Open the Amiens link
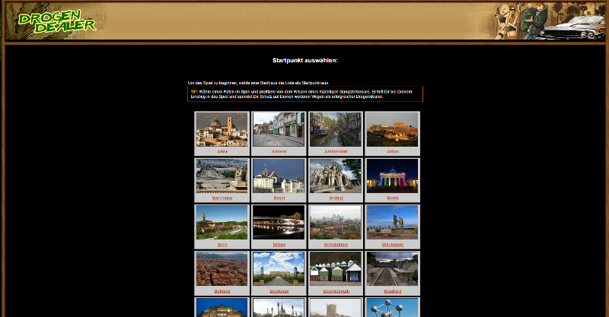Viewport: 609px width, 317px height. pos(279,152)
